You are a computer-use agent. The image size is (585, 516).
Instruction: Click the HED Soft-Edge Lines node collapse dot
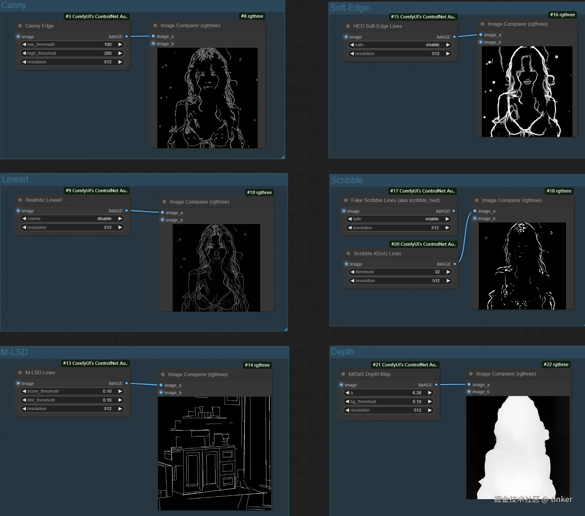348,26
